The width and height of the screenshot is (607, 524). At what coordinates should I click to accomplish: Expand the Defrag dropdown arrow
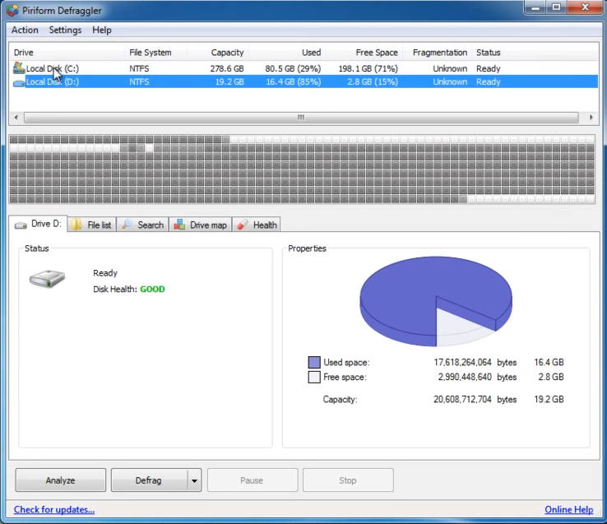click(x=194, y=480)
